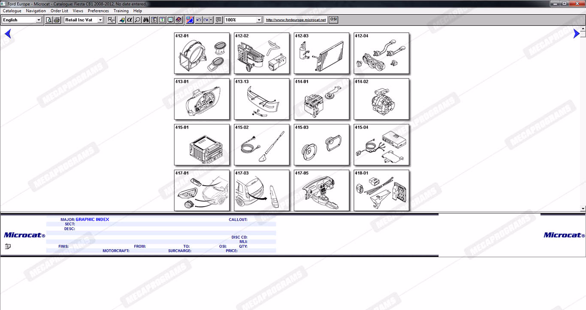Screen dimensions: 586x310
Task: Click the printer icon in toolbar
Action: tap(57, 20)
